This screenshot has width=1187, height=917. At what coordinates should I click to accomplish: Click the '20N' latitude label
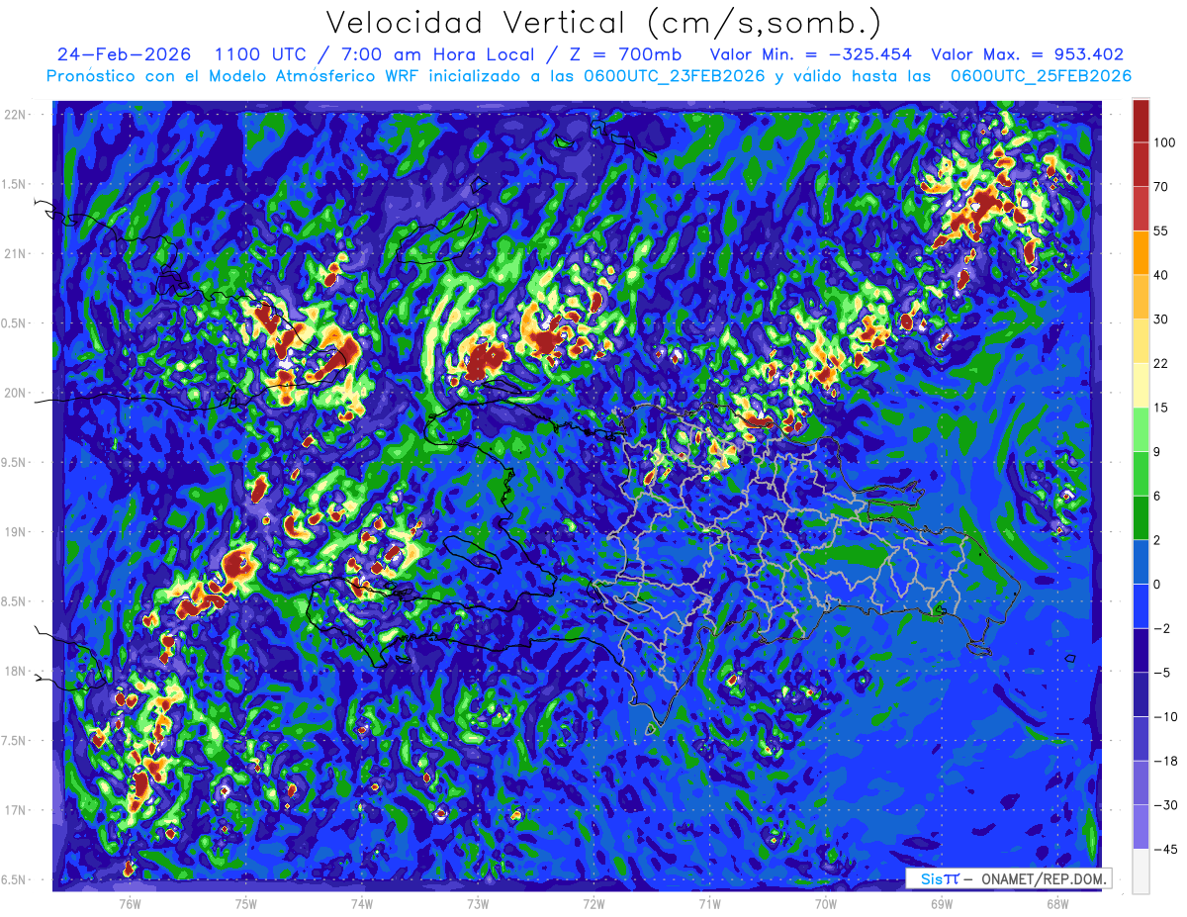tap(14, 393)
